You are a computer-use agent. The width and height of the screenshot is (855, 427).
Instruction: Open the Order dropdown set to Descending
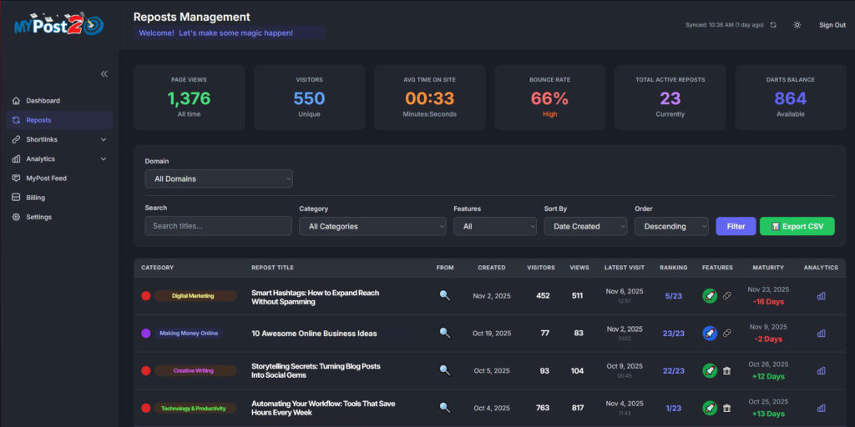(671, 226)
